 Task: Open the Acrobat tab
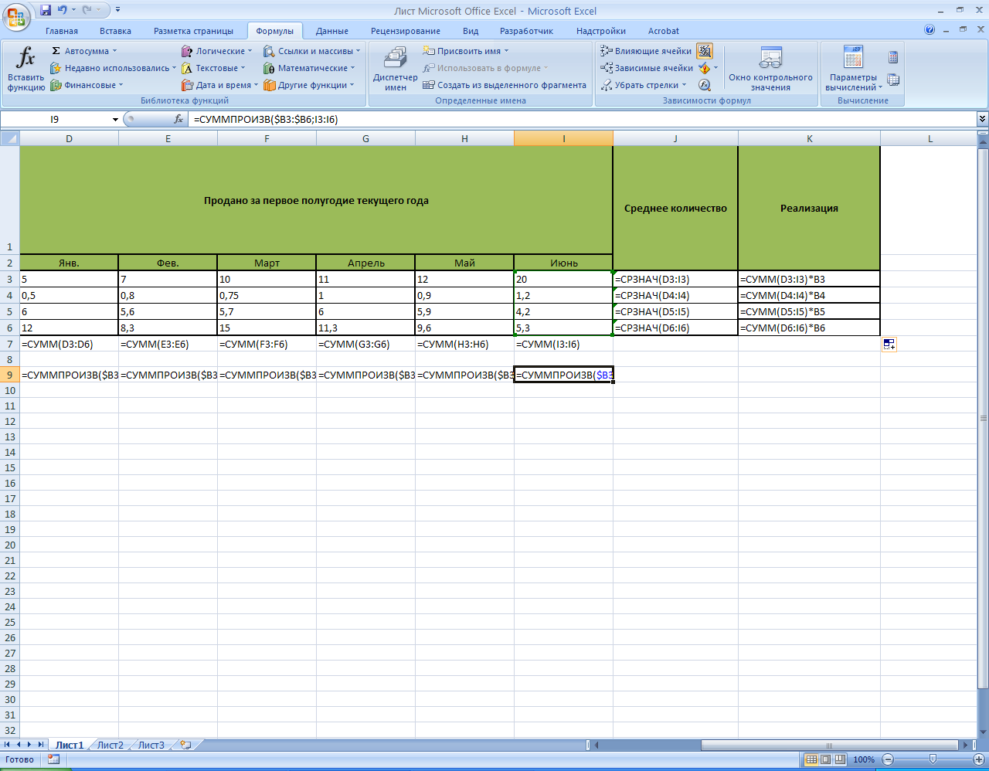click(x=664, y=31)
